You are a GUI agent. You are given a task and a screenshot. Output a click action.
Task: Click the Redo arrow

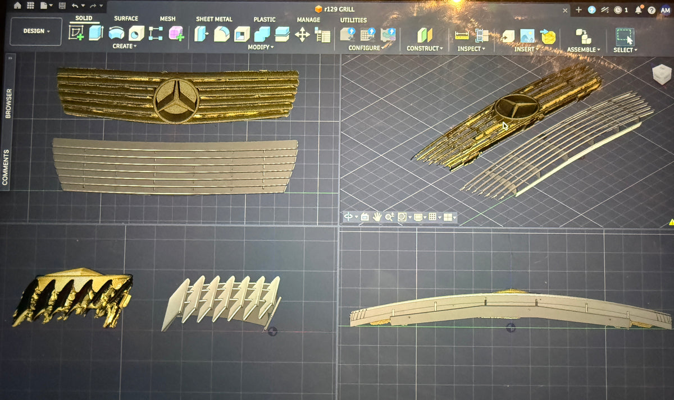[93, 6]
